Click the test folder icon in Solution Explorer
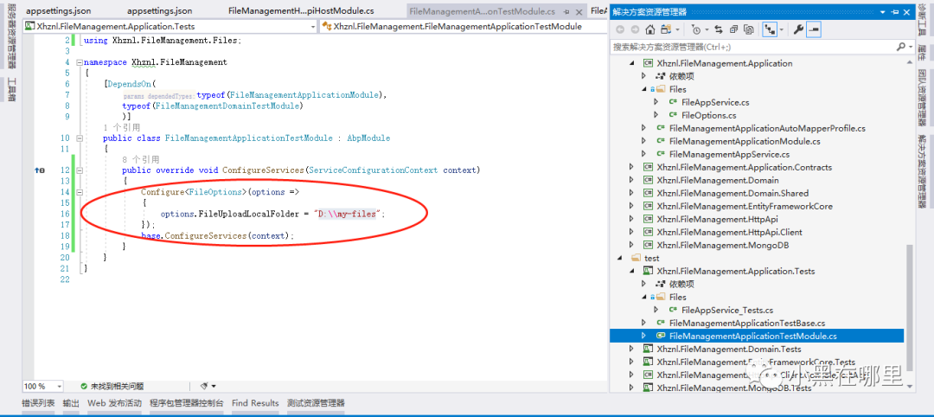This screenshot has height=417, width=934. tap(636, 259)
